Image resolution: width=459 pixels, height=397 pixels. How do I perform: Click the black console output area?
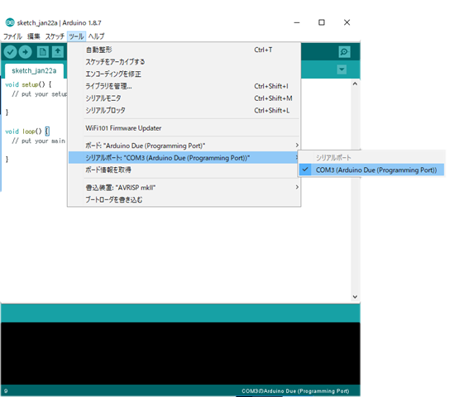point(180,353)
